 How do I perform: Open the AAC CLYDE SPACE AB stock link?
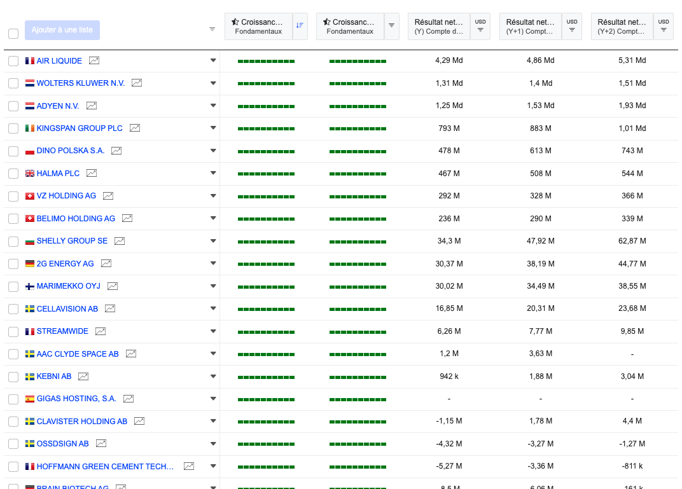tap(78, 354)
